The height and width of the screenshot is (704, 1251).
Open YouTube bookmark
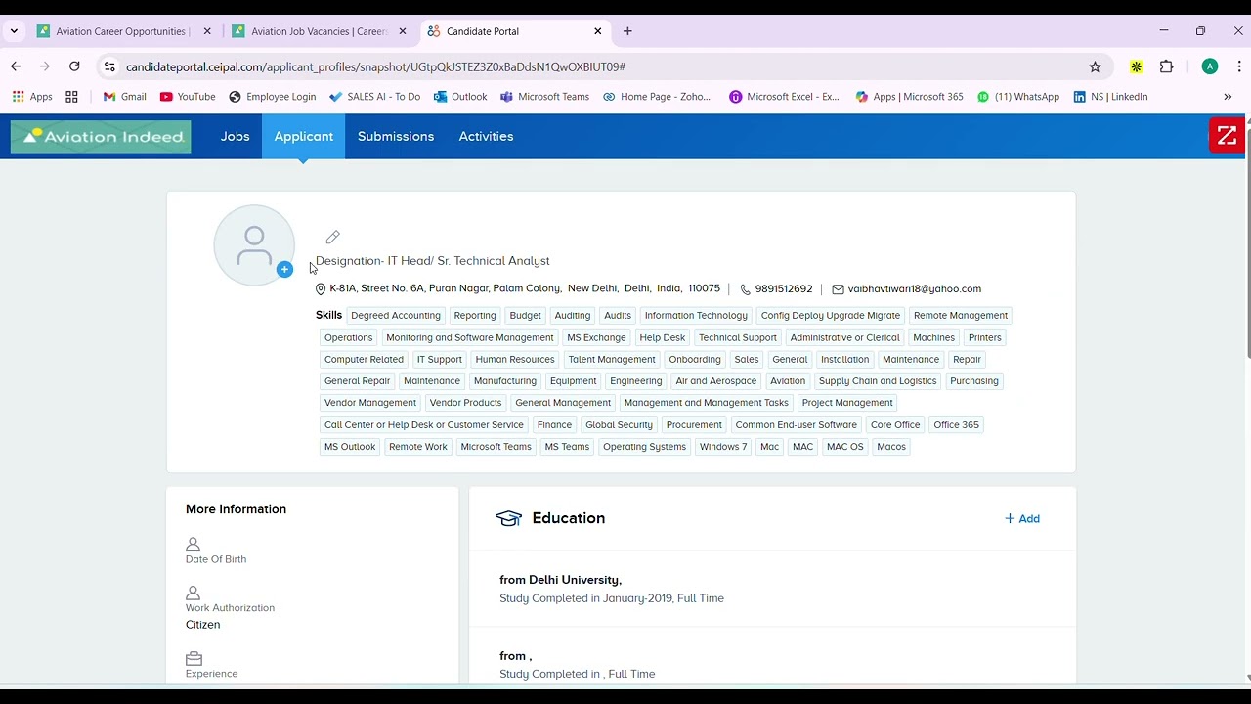click(188, 97)
